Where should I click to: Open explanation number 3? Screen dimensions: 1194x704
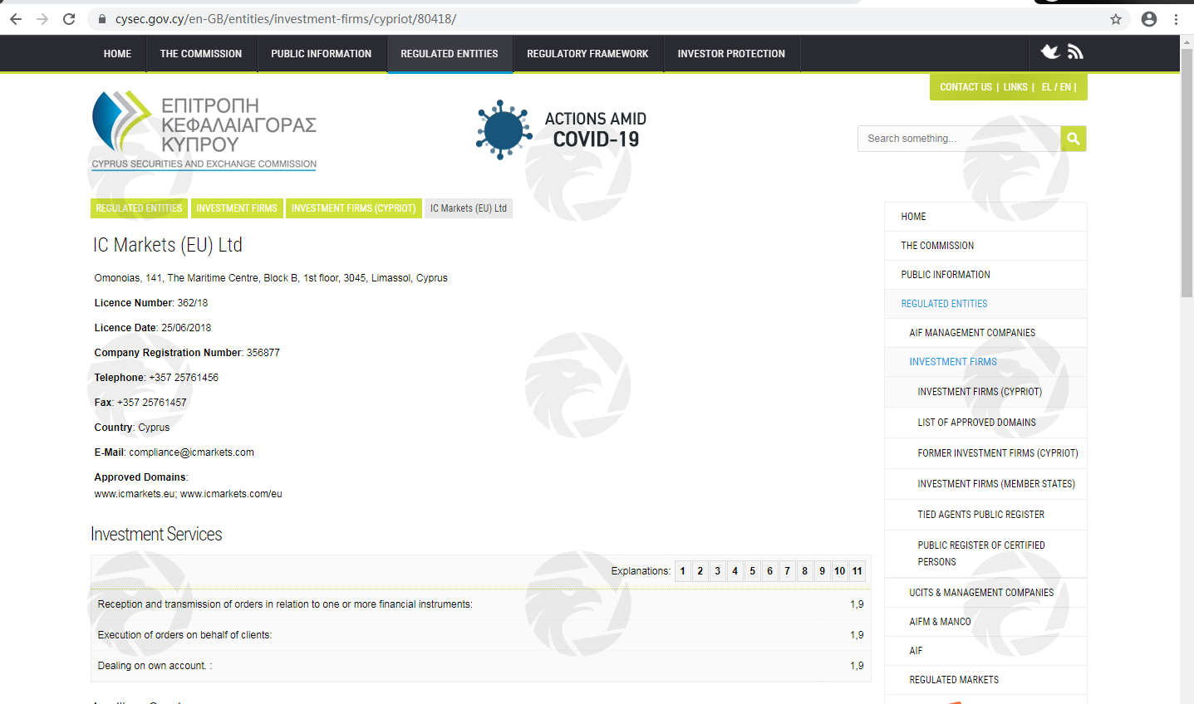coord(718,571)
